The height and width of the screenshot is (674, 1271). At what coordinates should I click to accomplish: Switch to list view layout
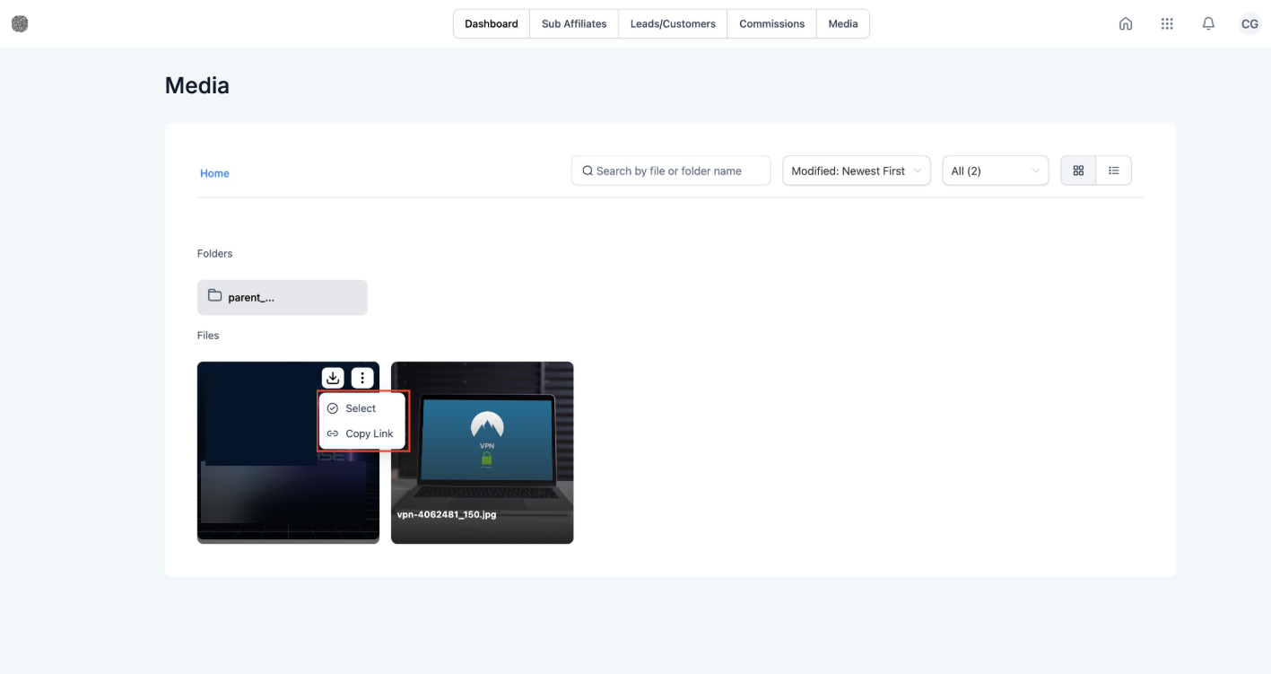pos(1114,171)
